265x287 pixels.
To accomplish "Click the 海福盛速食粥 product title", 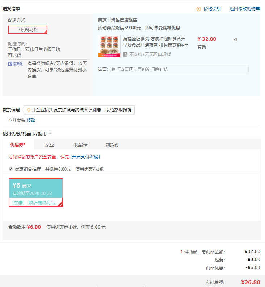I will point(155,42).
